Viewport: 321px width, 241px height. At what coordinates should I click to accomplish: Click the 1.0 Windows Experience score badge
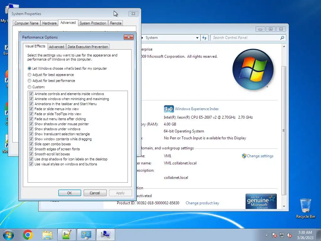pos(169,109)
